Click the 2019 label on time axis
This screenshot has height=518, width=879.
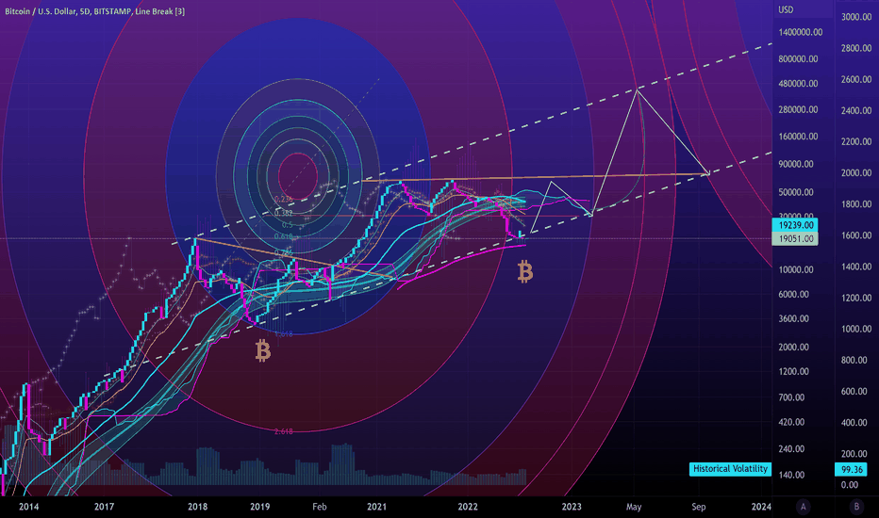(x=259, y=507)
